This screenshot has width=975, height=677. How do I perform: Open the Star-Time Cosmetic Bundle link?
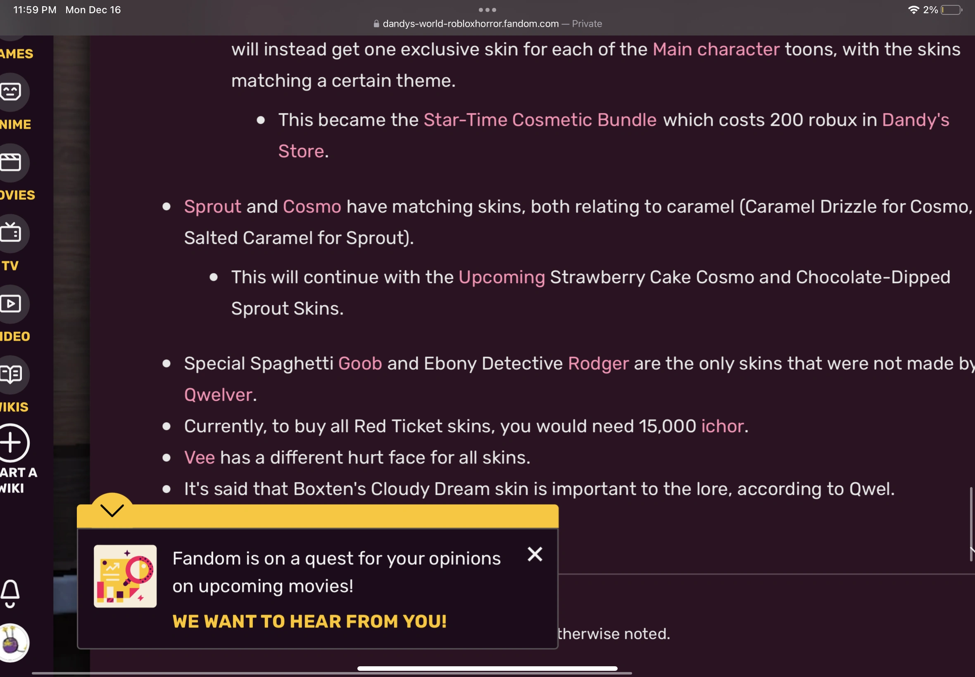[x=540, y=120]
